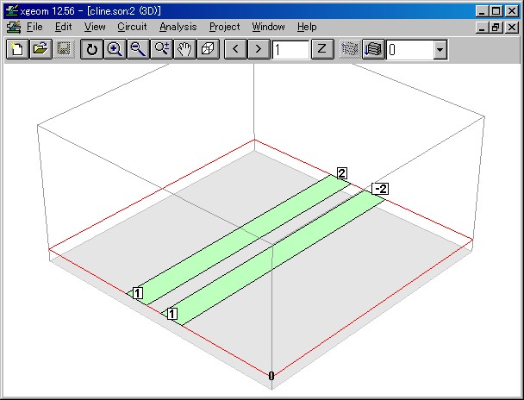524x400 pixels.
Task: Click port label 2 on upper strip
Action: click(x=342, y=173)
